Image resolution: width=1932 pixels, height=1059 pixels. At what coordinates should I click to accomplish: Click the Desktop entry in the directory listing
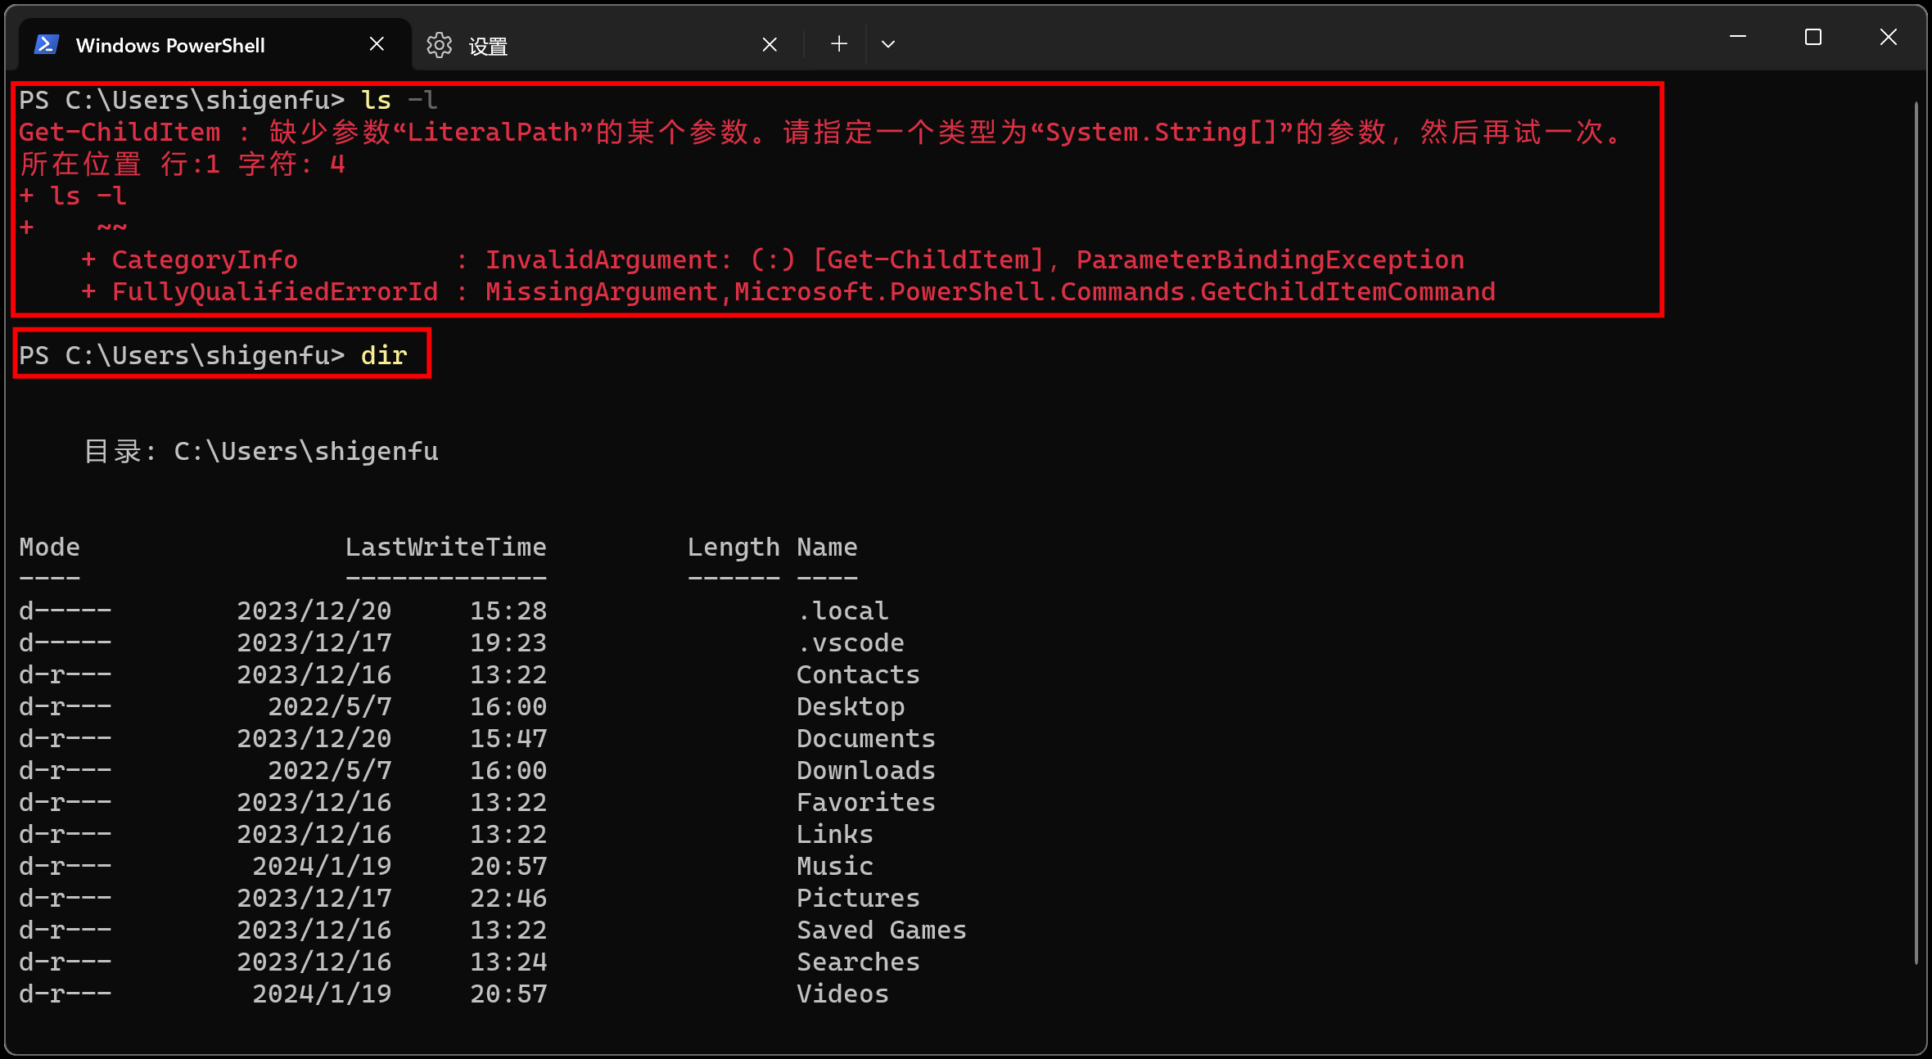[x=850, y=705]
